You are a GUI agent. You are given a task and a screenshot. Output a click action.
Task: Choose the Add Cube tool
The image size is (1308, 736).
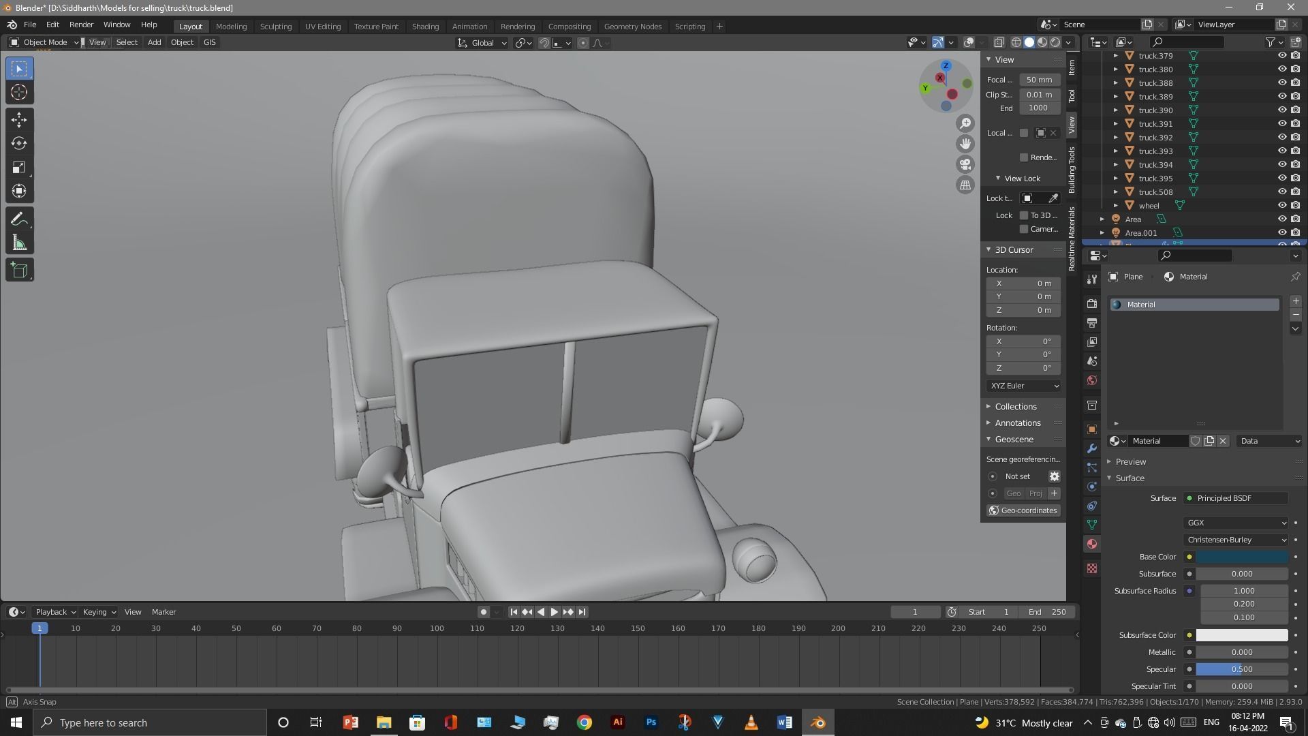coord(19,271)
